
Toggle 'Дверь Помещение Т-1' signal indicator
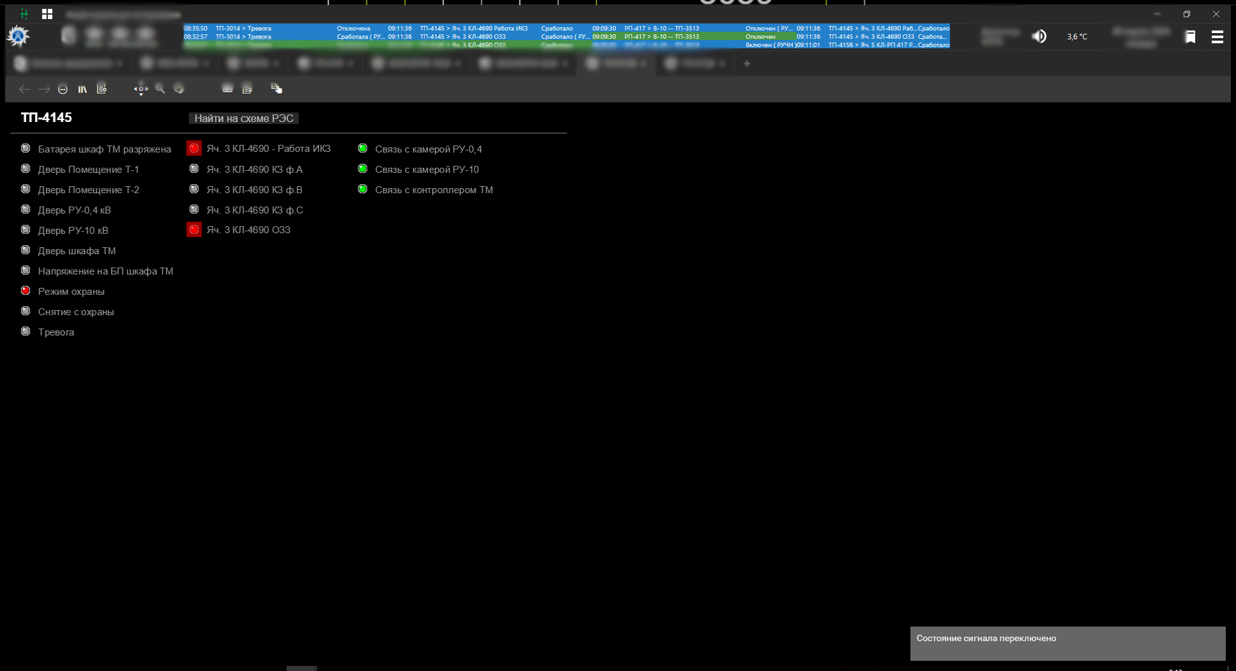tap(25, 168)
